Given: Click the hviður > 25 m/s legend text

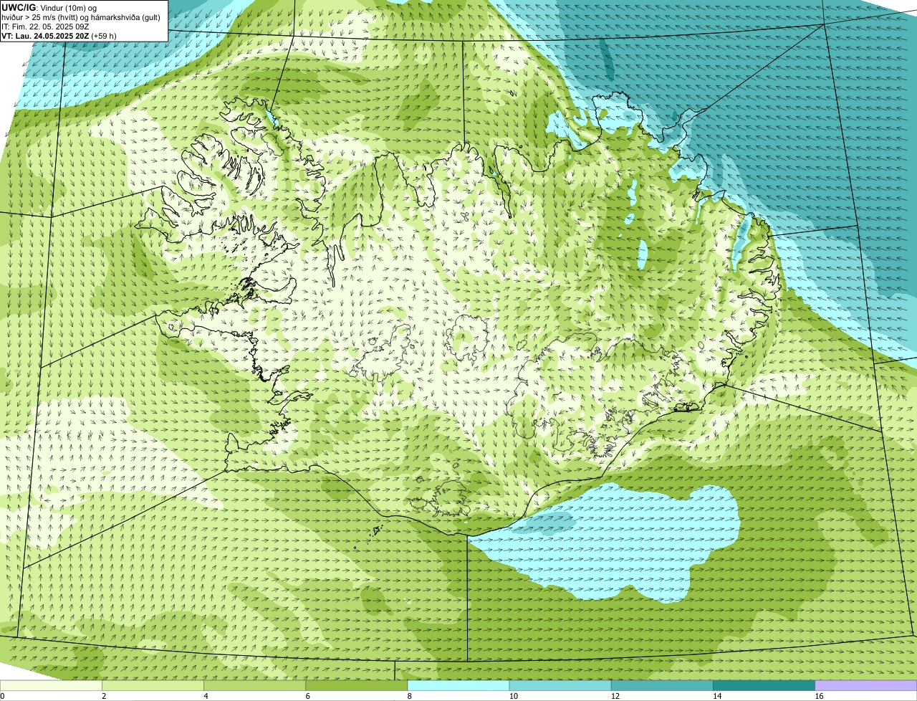Looking at the screenshot, I should coord(81,17).
